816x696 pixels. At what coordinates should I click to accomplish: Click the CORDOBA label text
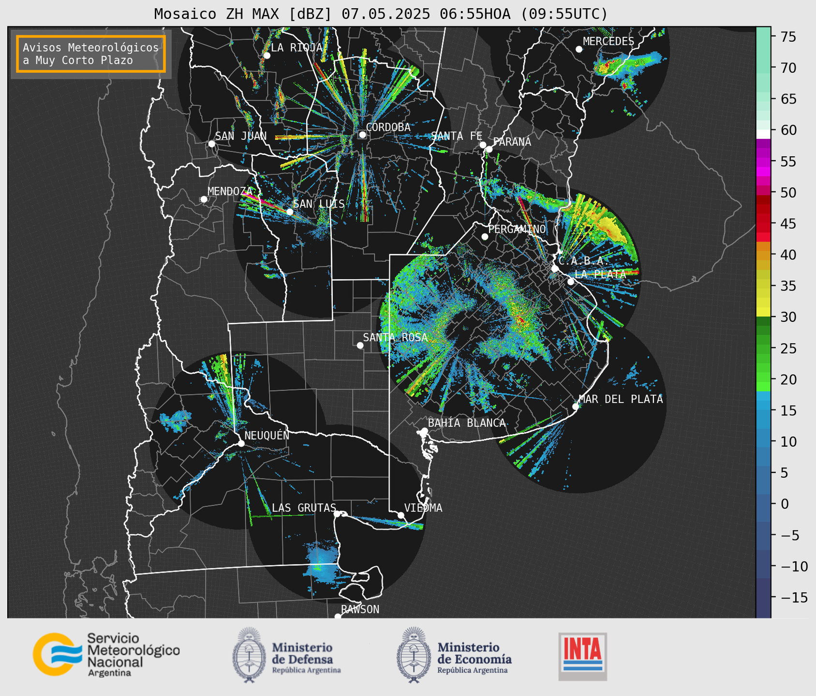[x=388, y=127]
